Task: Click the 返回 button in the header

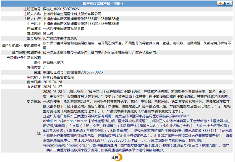Action: click(224, 3)
